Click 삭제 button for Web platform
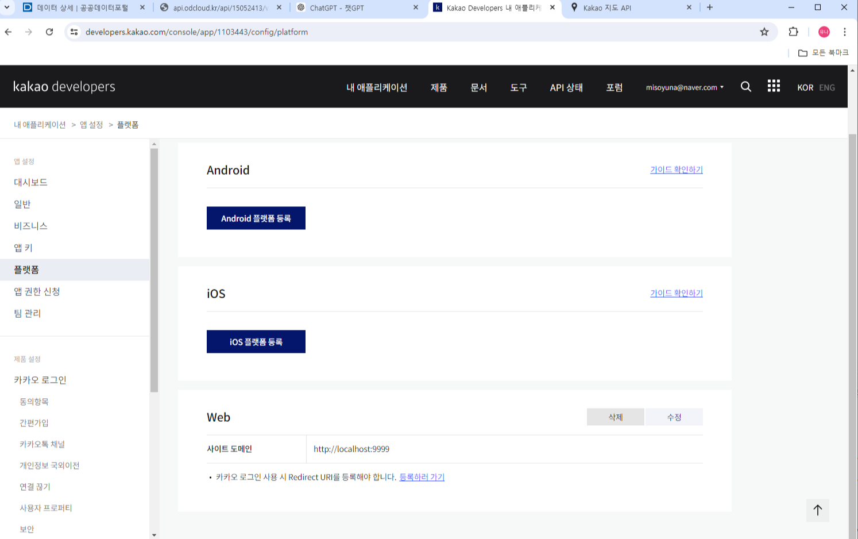Image resolution: width=858 pixels, height=539 pixels. [616, 417]
